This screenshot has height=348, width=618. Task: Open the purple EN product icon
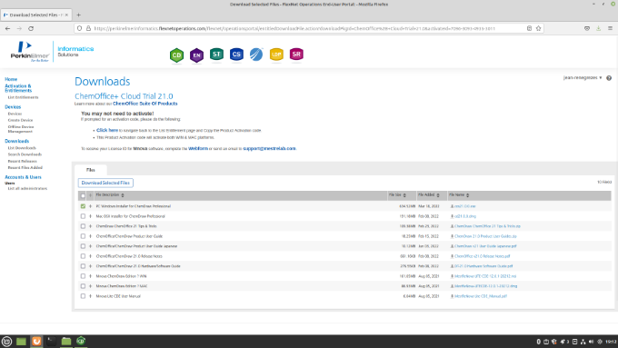pos(196,55)
